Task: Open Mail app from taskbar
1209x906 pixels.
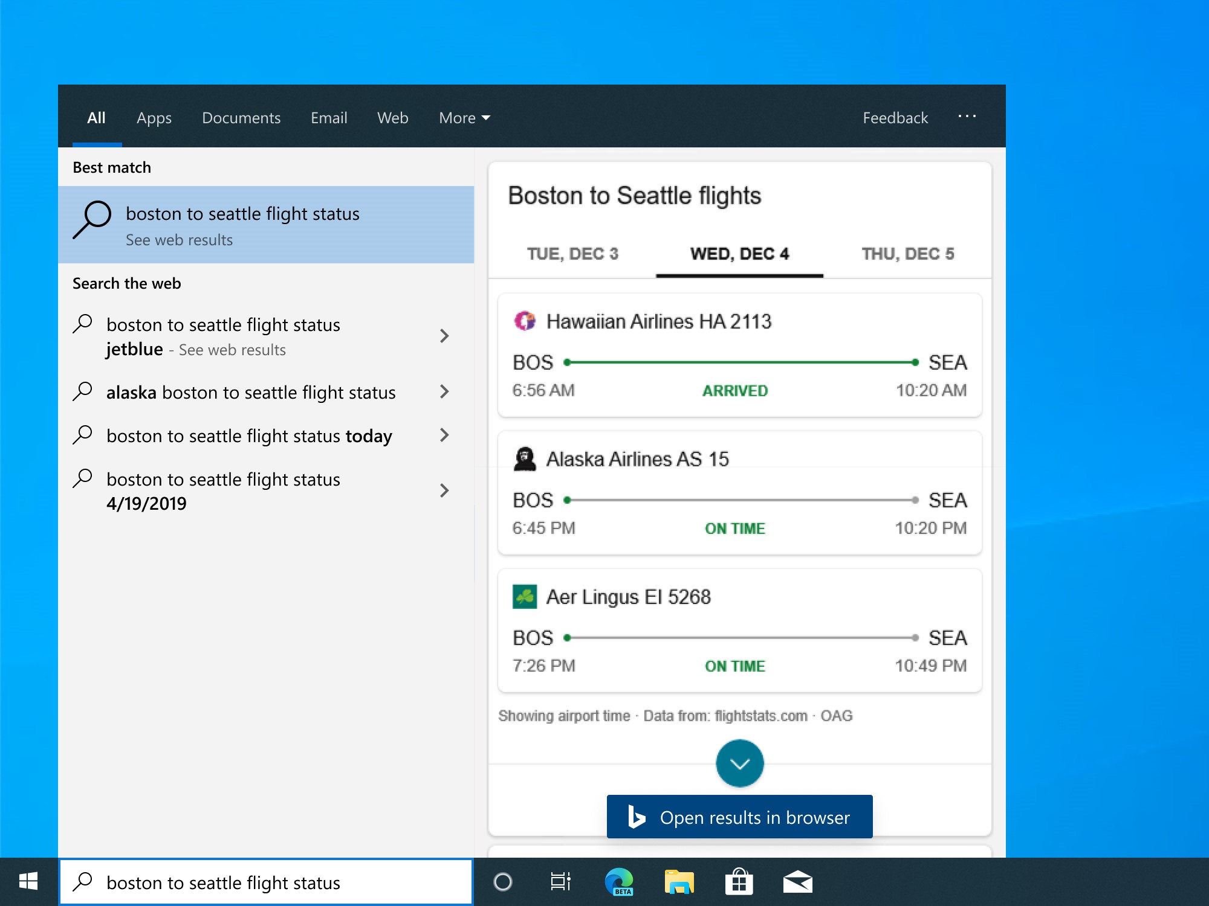Action: click(797, 882)
